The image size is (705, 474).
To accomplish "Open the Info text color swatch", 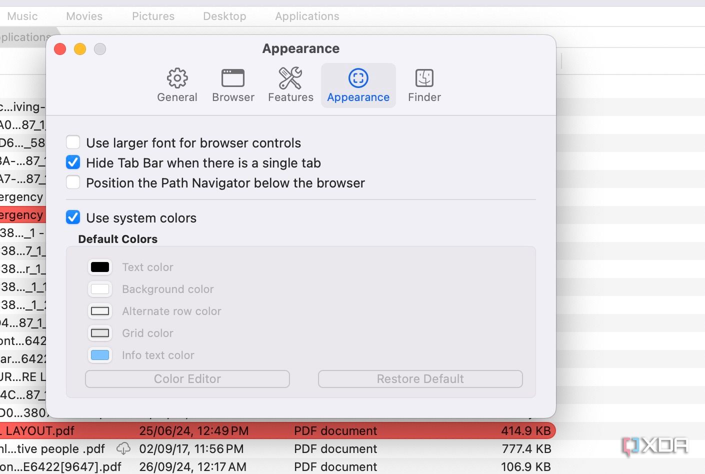I will point(100,355).
